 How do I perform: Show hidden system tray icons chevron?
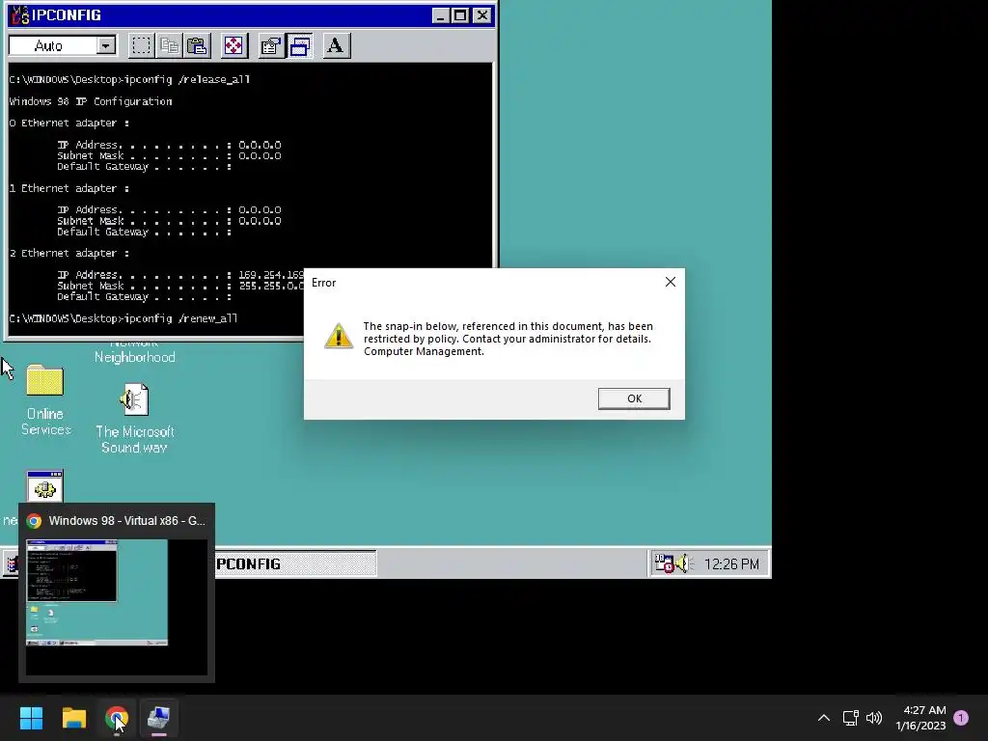tap(824, 718)
